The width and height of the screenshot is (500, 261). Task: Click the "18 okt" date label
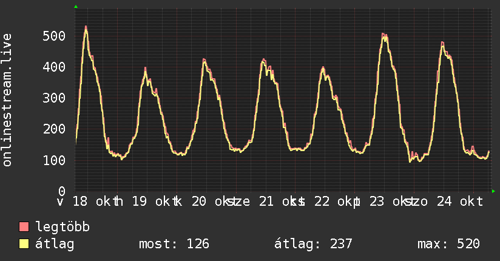point(92,202)
